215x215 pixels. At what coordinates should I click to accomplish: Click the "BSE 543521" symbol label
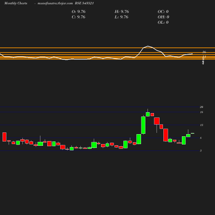(84, 3)
